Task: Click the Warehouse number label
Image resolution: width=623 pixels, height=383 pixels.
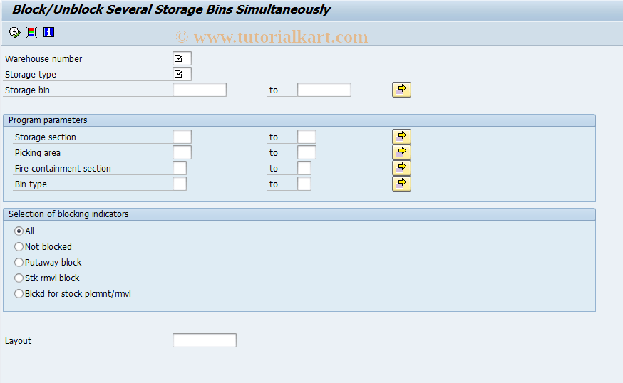Action: point(43,59)
